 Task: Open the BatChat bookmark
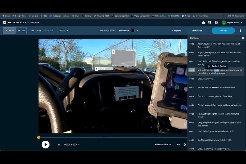(x=87, y=16)
